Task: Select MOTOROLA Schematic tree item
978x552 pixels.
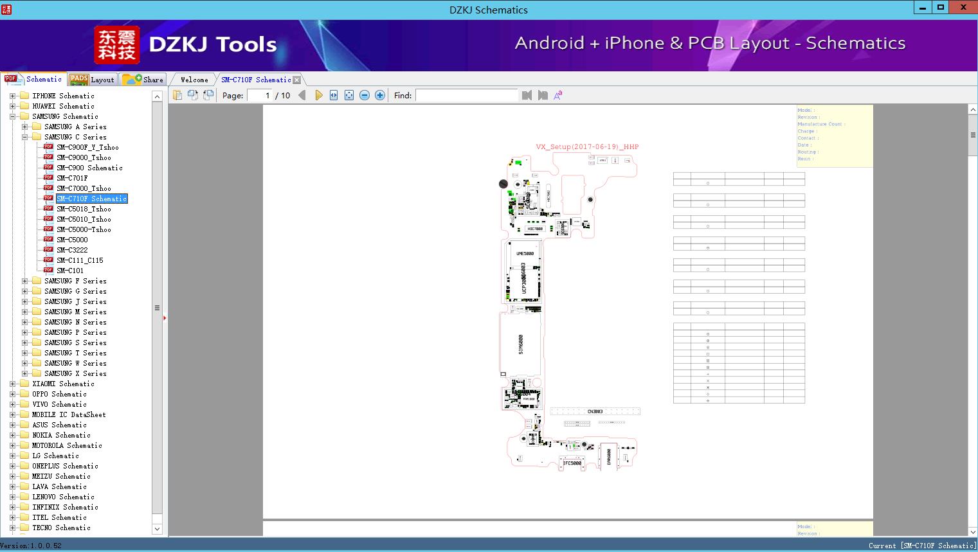Action: (x=67, y=445)
